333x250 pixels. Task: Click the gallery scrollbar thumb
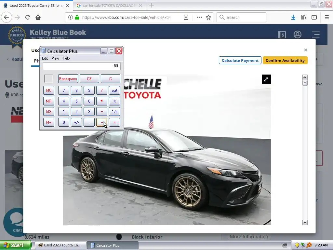[305, 83]
